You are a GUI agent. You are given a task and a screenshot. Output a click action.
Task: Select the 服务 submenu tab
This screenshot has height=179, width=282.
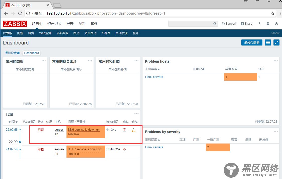click(135, 33)
